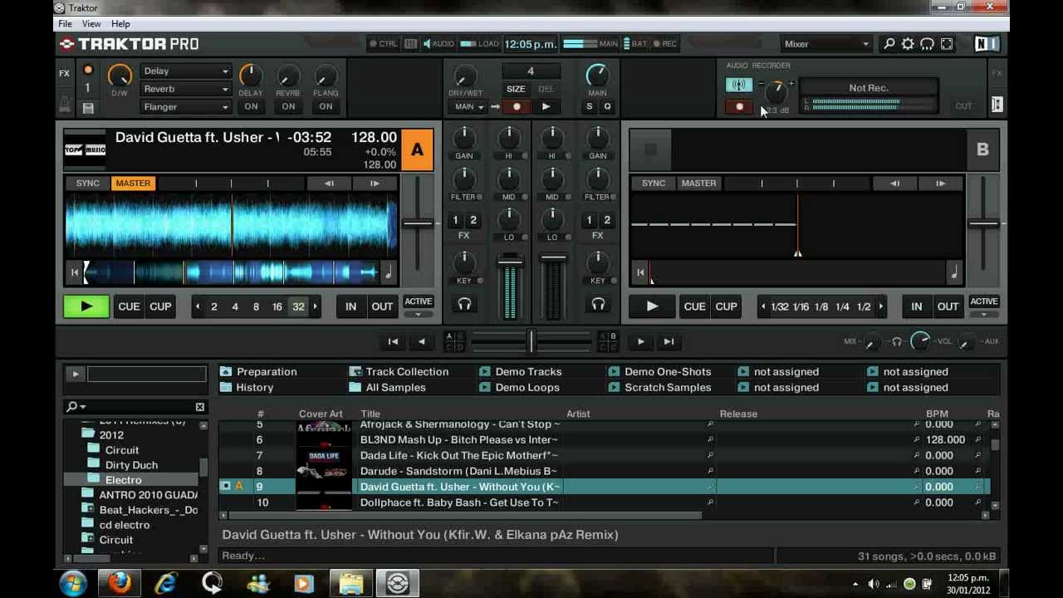Expand Deck B advanced panel arrow under ACTIVE

click(x=983, y=314)
